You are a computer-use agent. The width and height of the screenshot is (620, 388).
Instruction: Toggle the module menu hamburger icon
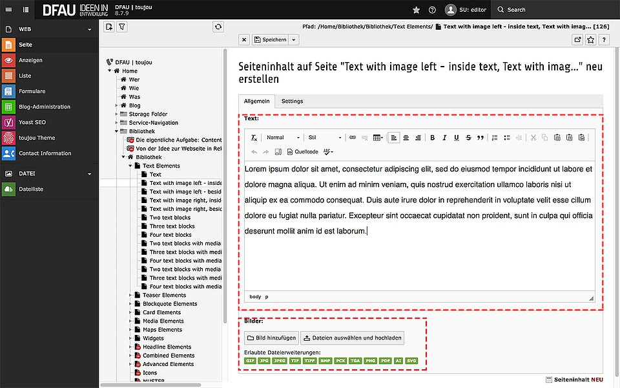point(8,10)
